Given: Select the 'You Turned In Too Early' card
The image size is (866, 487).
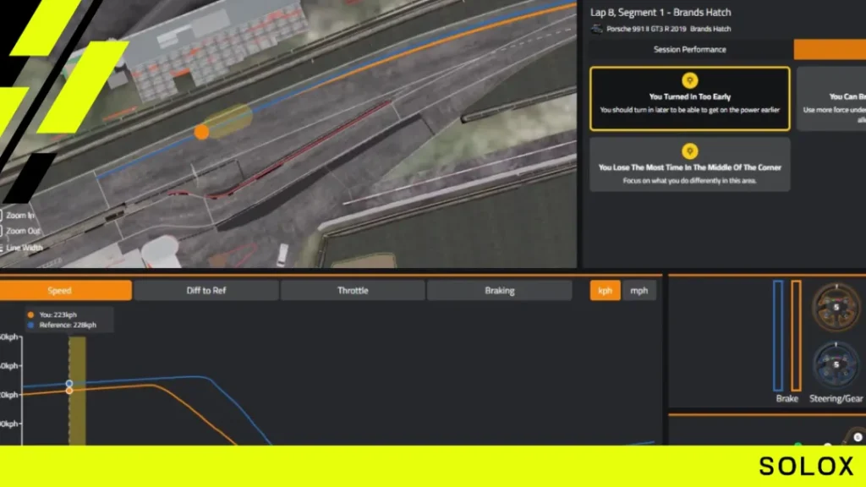Looking at the screenshot, I should pos(690,99).
